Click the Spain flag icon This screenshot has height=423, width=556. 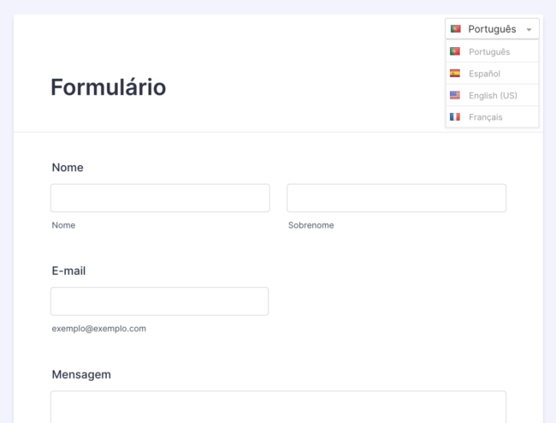tap(455, 74)
